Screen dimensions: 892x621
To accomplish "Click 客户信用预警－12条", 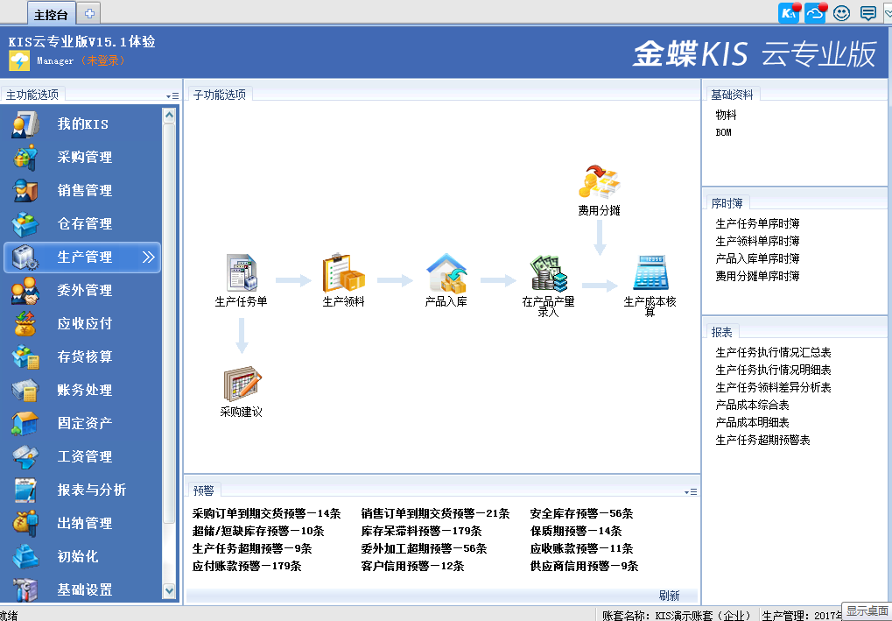I will [412, 567].
